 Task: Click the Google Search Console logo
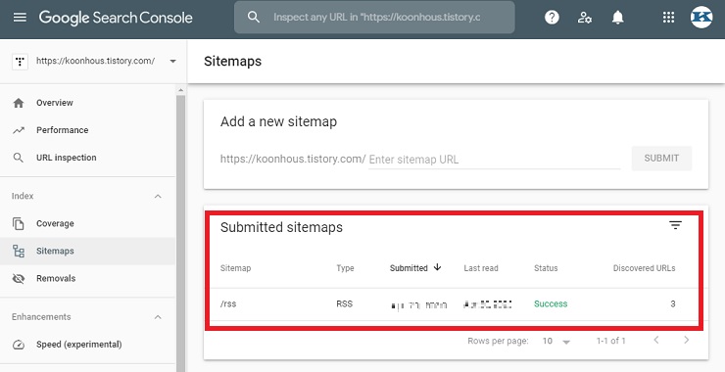click(x=116, y=18)
